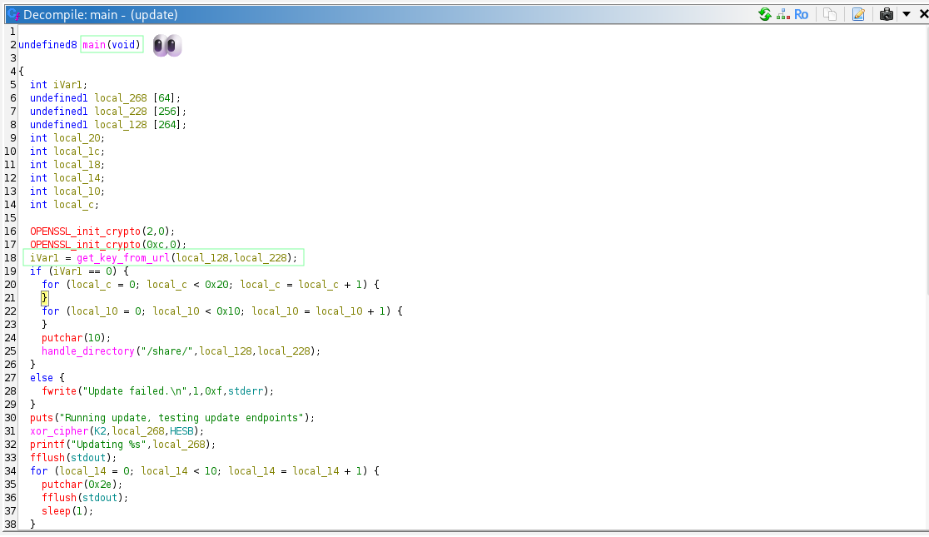Click fflush on line 33
Image resolution: width=929 pixels, height=537 pixels.
point(47,458)
